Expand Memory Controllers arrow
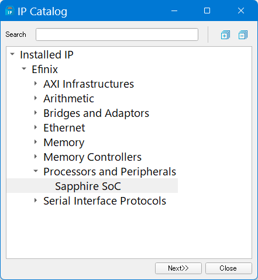The image size is (258, 280). [x=36, y=157]
